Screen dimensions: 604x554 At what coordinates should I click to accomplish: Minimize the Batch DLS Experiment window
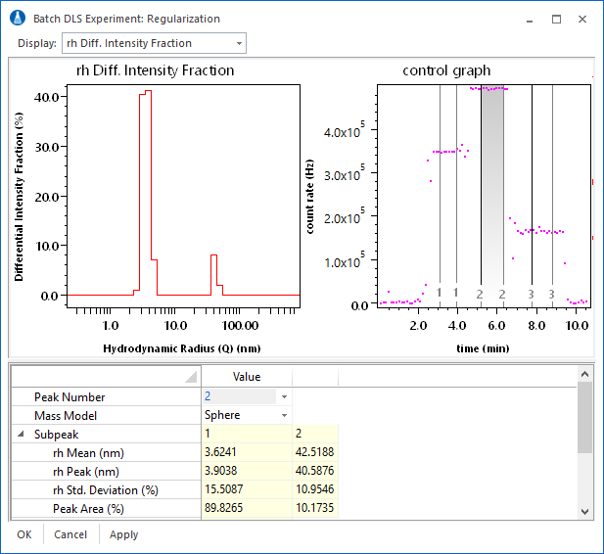pos(529,19)
